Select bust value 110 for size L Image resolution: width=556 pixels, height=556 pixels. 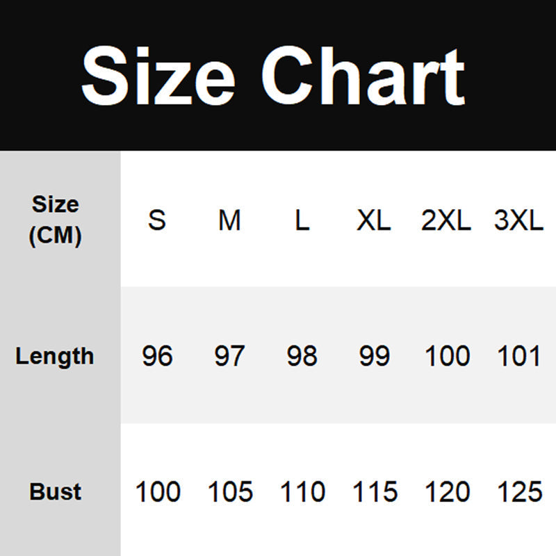tap(302, 492)
